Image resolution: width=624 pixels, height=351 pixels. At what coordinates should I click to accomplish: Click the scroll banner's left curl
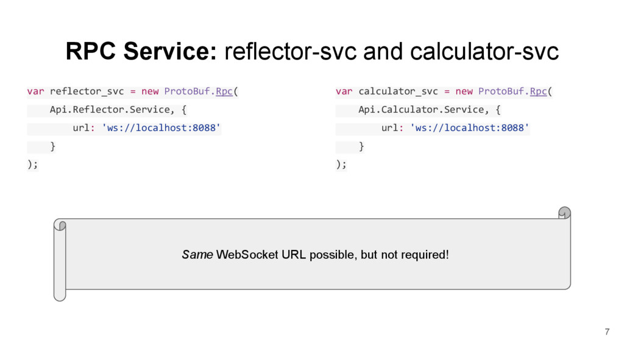pos(60,260)
